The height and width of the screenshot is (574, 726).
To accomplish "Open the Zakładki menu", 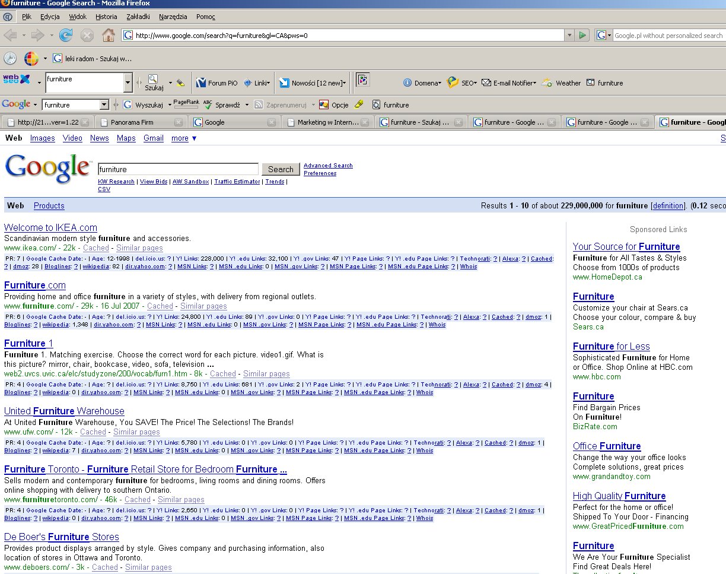I will (x=138, y=17).
